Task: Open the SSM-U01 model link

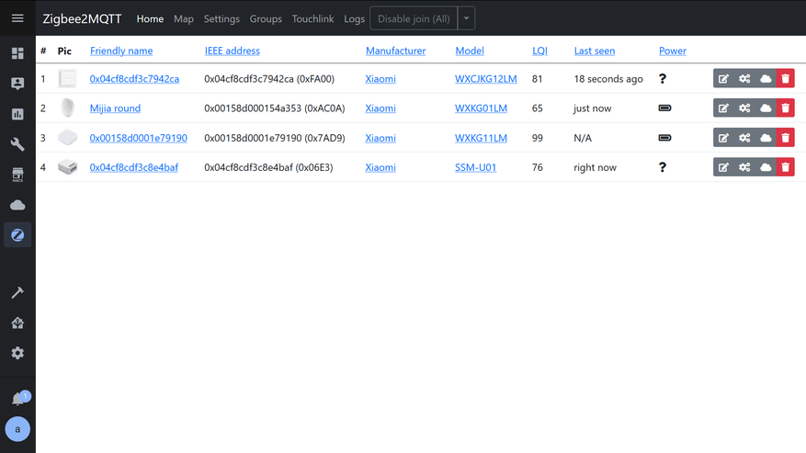Action: coord(475,167)
